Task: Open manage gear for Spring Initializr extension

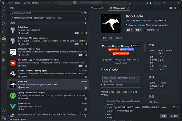Action: coord(86,99)
